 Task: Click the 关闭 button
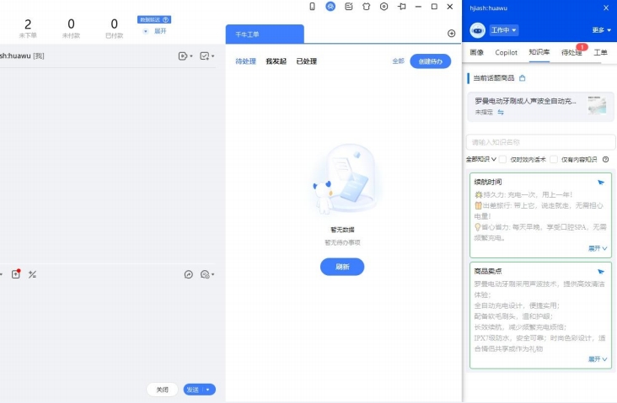coord(162,390)
